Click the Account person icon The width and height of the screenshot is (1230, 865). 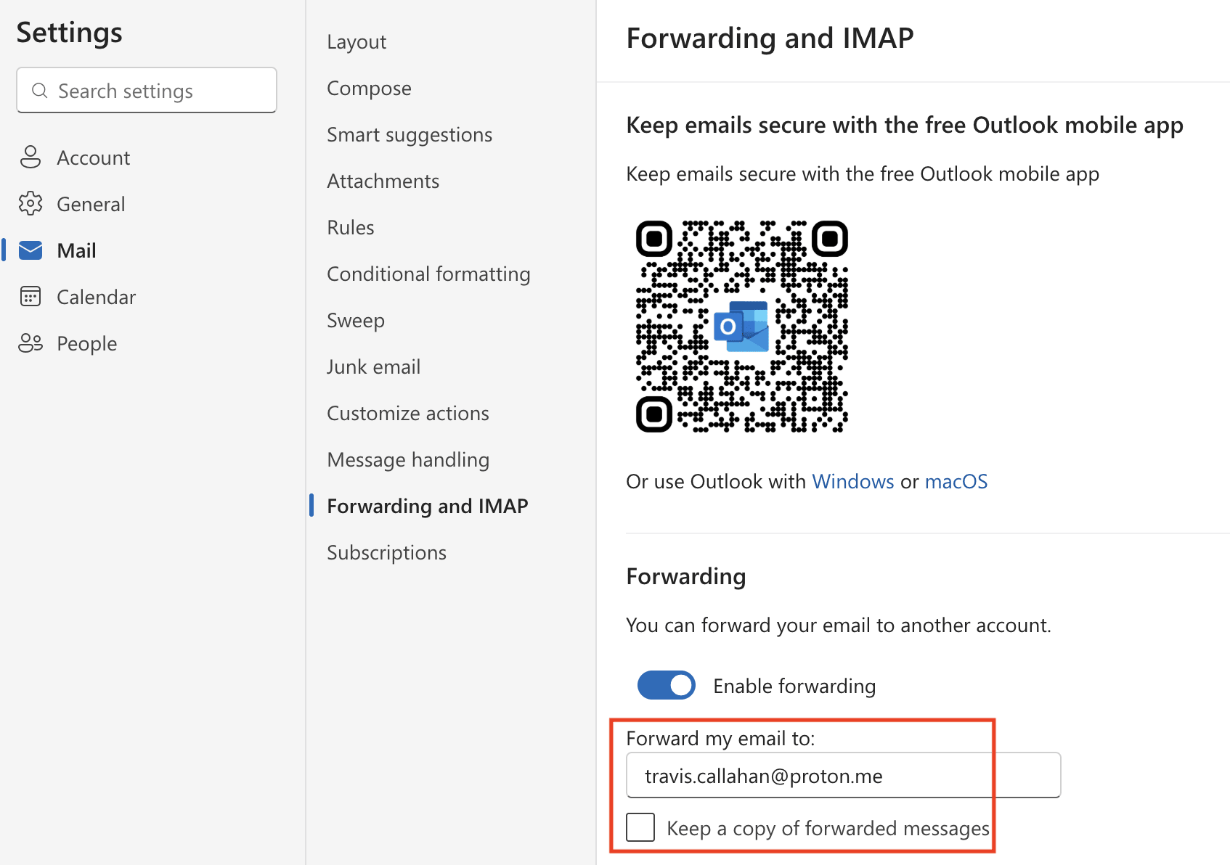tap(30, 157)
